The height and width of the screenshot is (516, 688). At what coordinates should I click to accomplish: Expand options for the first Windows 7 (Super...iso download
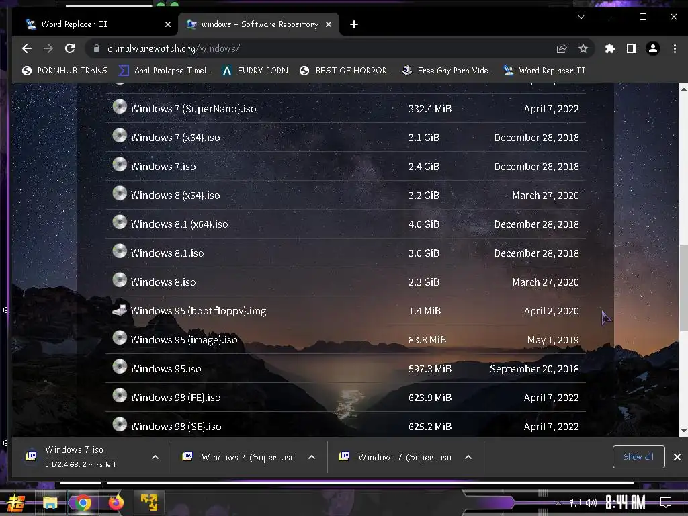click(312, 457)
